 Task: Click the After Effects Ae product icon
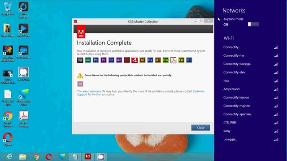click(x=119, y=60)
